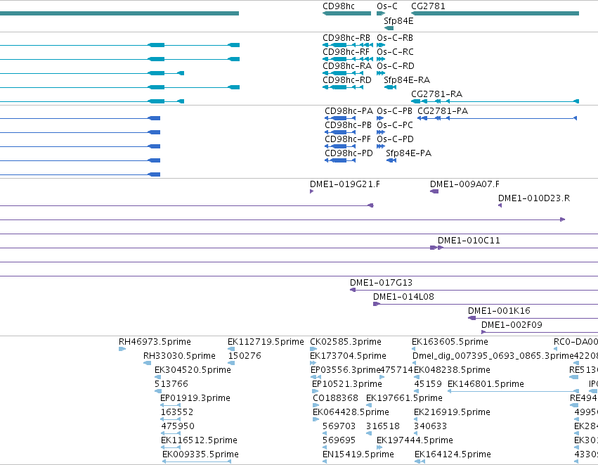Screen dimensions: 598x465
Task: Select transcript Sfp84E-RA
Action: click(x=407, y=80)
